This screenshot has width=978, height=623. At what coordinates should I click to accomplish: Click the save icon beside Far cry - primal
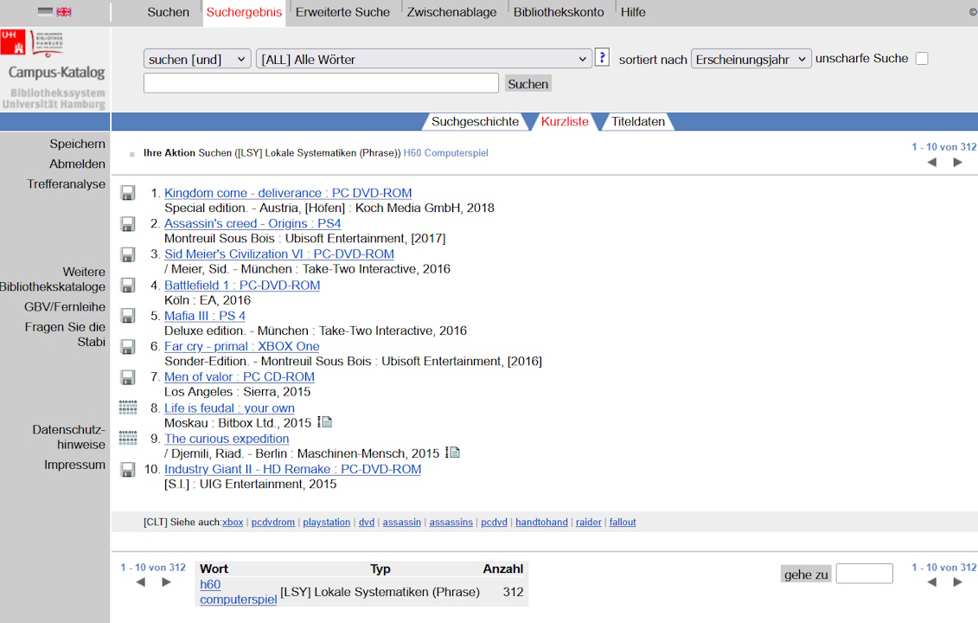pos(128,346)
